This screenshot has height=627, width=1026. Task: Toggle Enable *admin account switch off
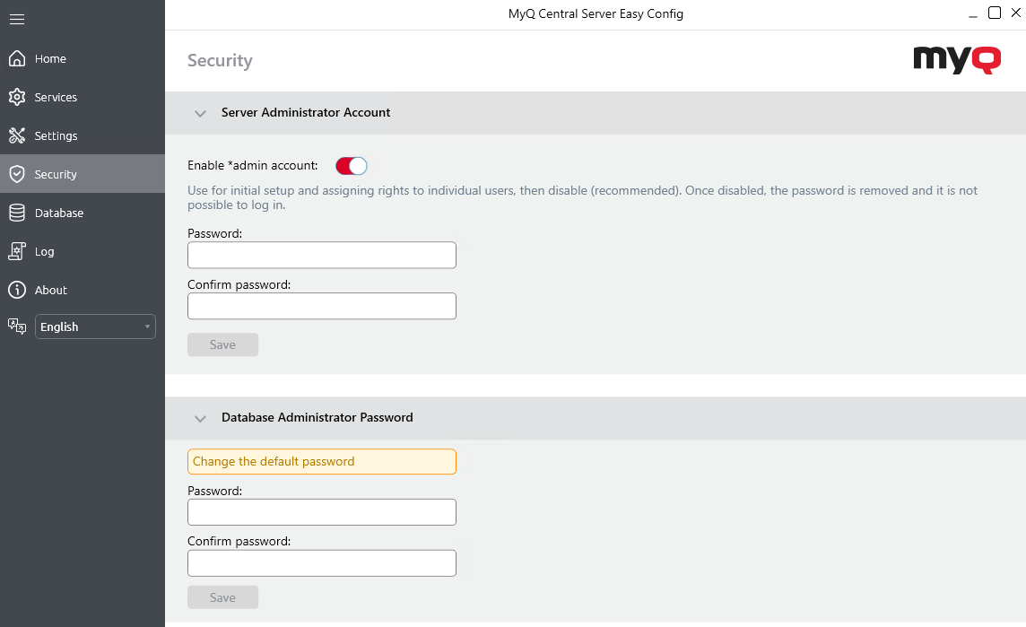click(350, 165)
